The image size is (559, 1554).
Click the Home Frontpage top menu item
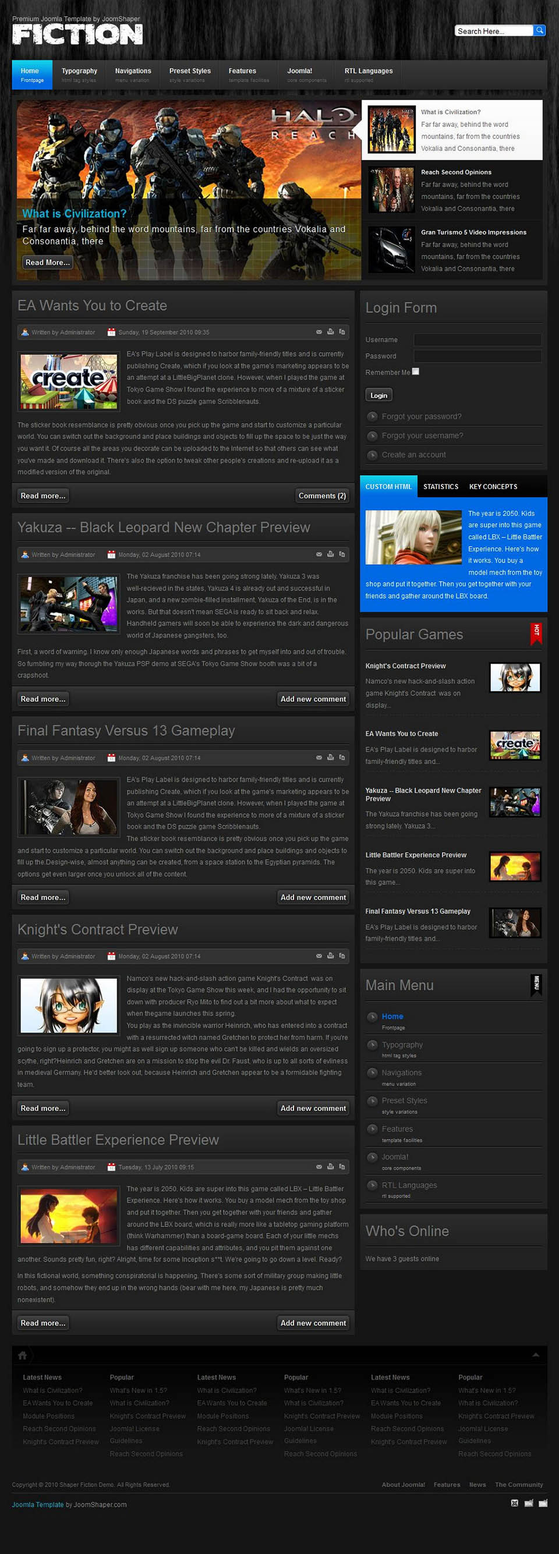tap(32, 75)
